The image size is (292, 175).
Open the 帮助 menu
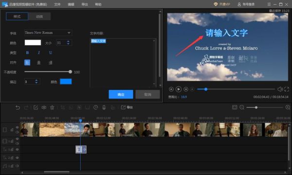click(98, 4)
